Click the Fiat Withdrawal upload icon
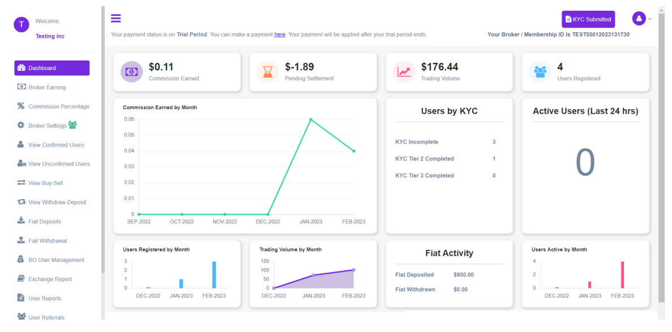The height and width of the screenshot is (332, 672). [21, 240]
